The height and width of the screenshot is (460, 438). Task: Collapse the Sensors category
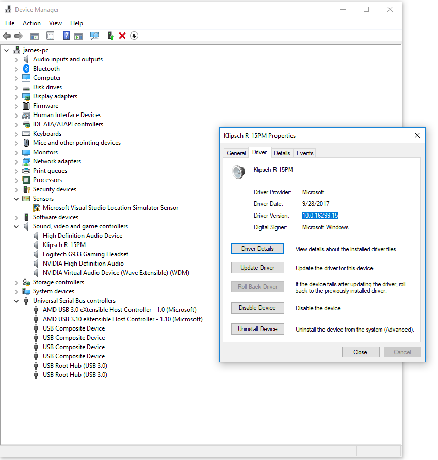[16, 199]
